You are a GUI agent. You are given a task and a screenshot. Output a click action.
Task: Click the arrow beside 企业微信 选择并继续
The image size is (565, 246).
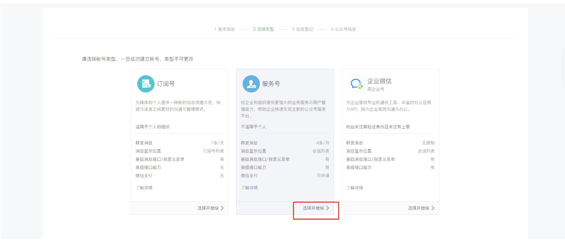433,208
